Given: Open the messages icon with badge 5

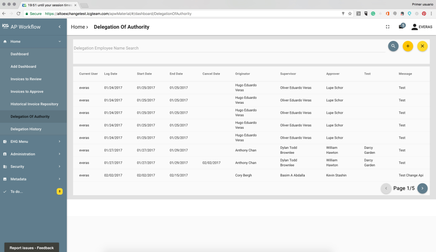Looking at the screenshot, I should point(401,26).
